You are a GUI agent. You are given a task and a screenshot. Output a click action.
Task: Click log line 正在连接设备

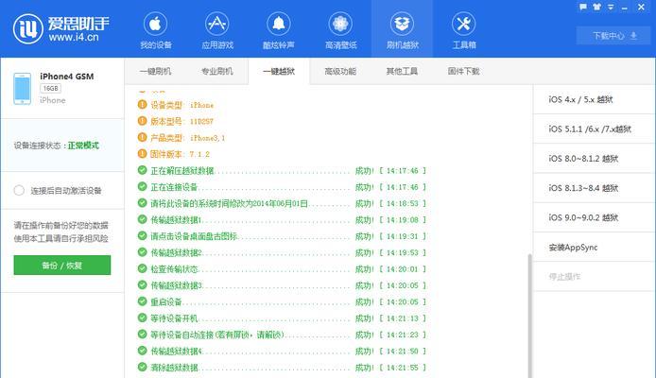pos(282,187)
